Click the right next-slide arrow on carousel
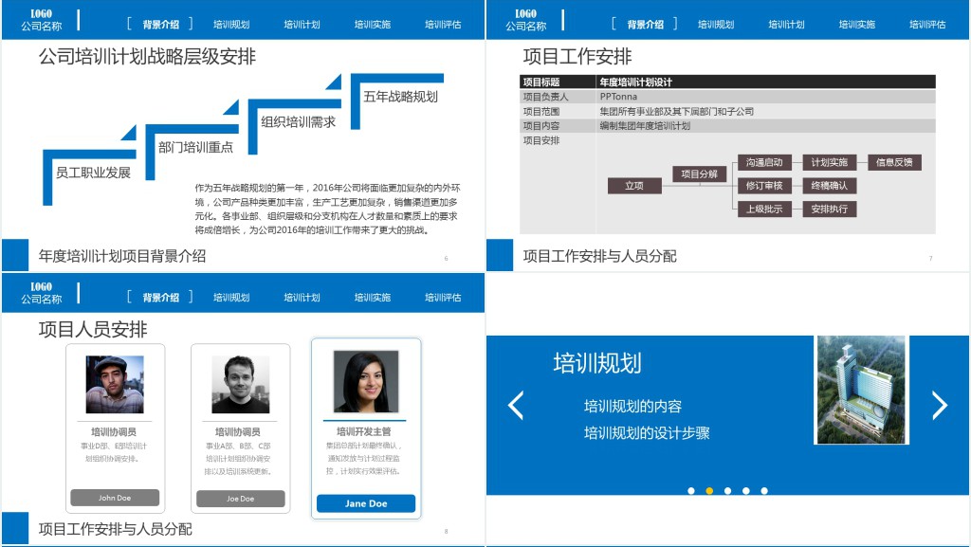Viewport: 971px width, 547px height. (939, 406)
